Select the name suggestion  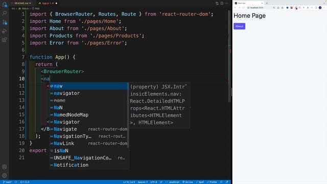[x=89, y=100]
